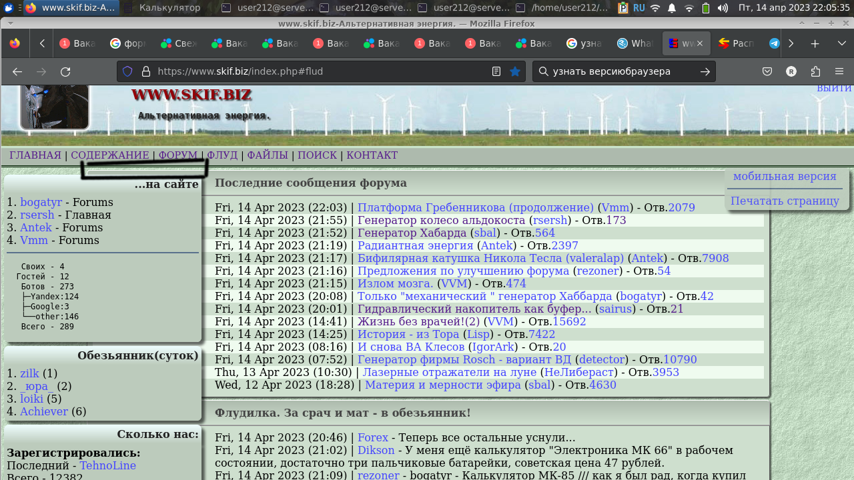
Task: Reload the current page
Action: point(65,72)
